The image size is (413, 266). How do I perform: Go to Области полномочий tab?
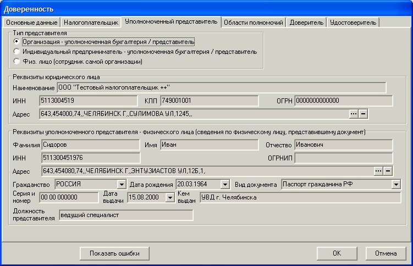pos(254,23)
